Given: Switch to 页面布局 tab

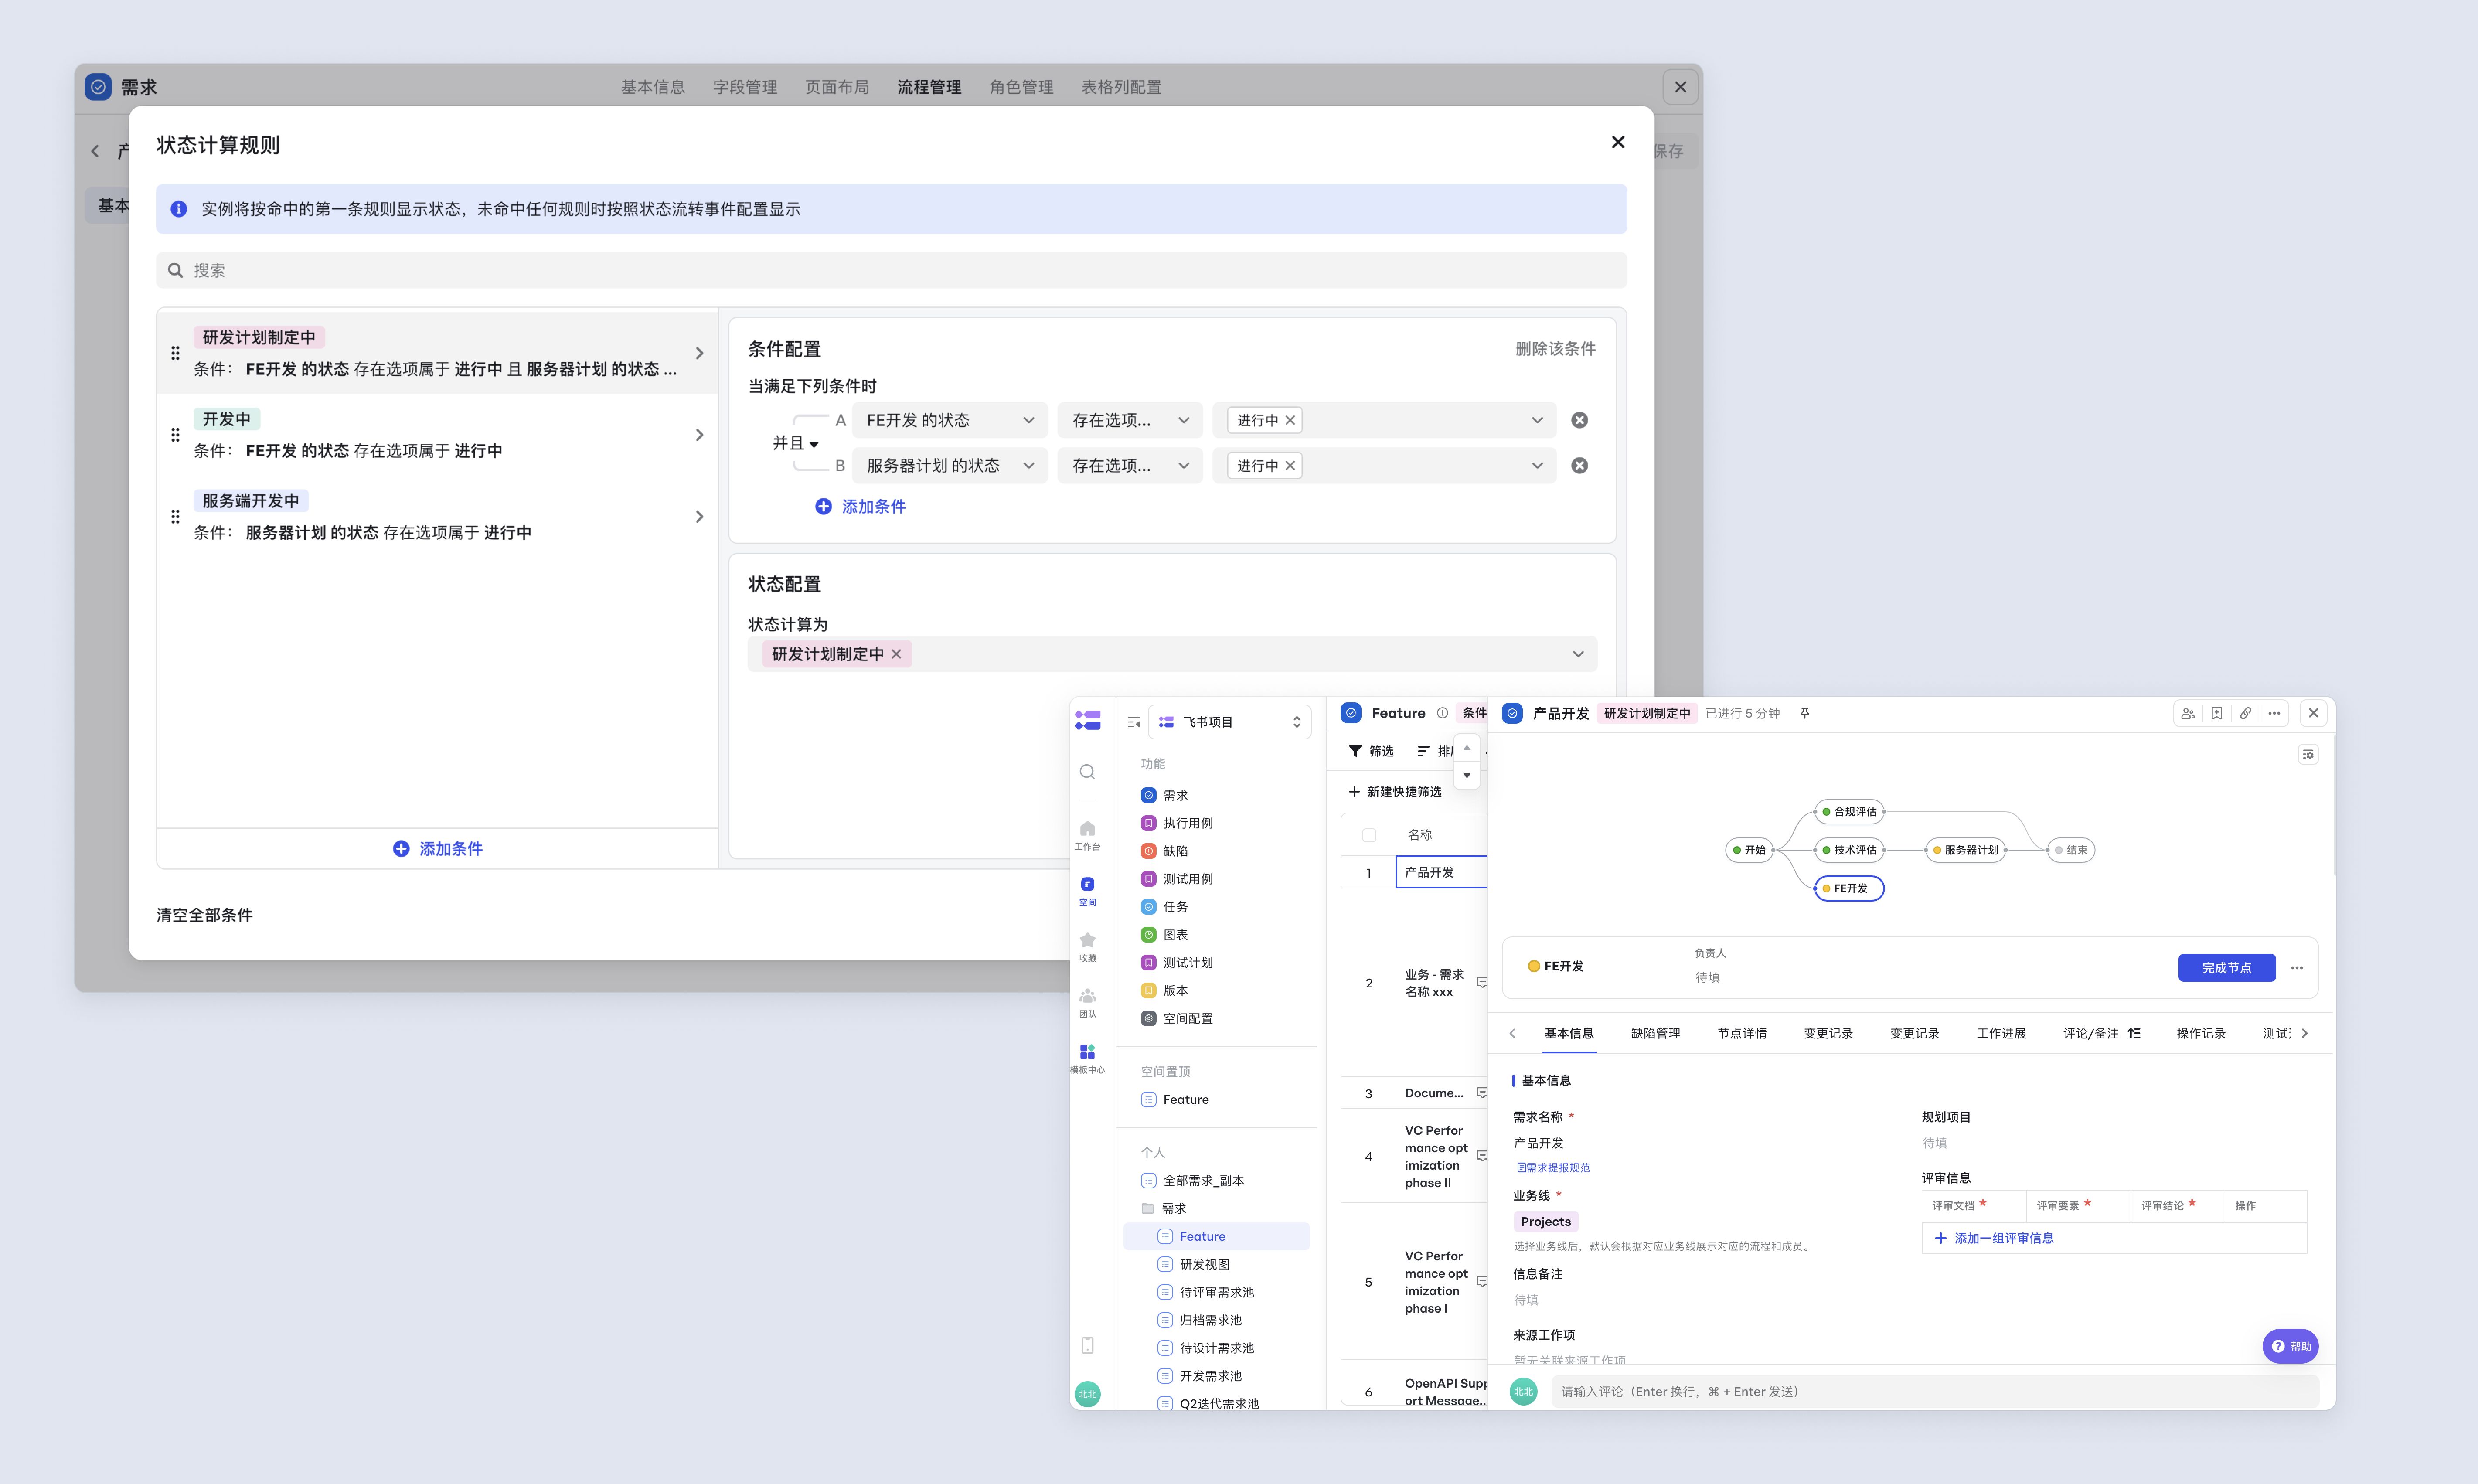Looking at the screenshot, I should pos(836,87).
